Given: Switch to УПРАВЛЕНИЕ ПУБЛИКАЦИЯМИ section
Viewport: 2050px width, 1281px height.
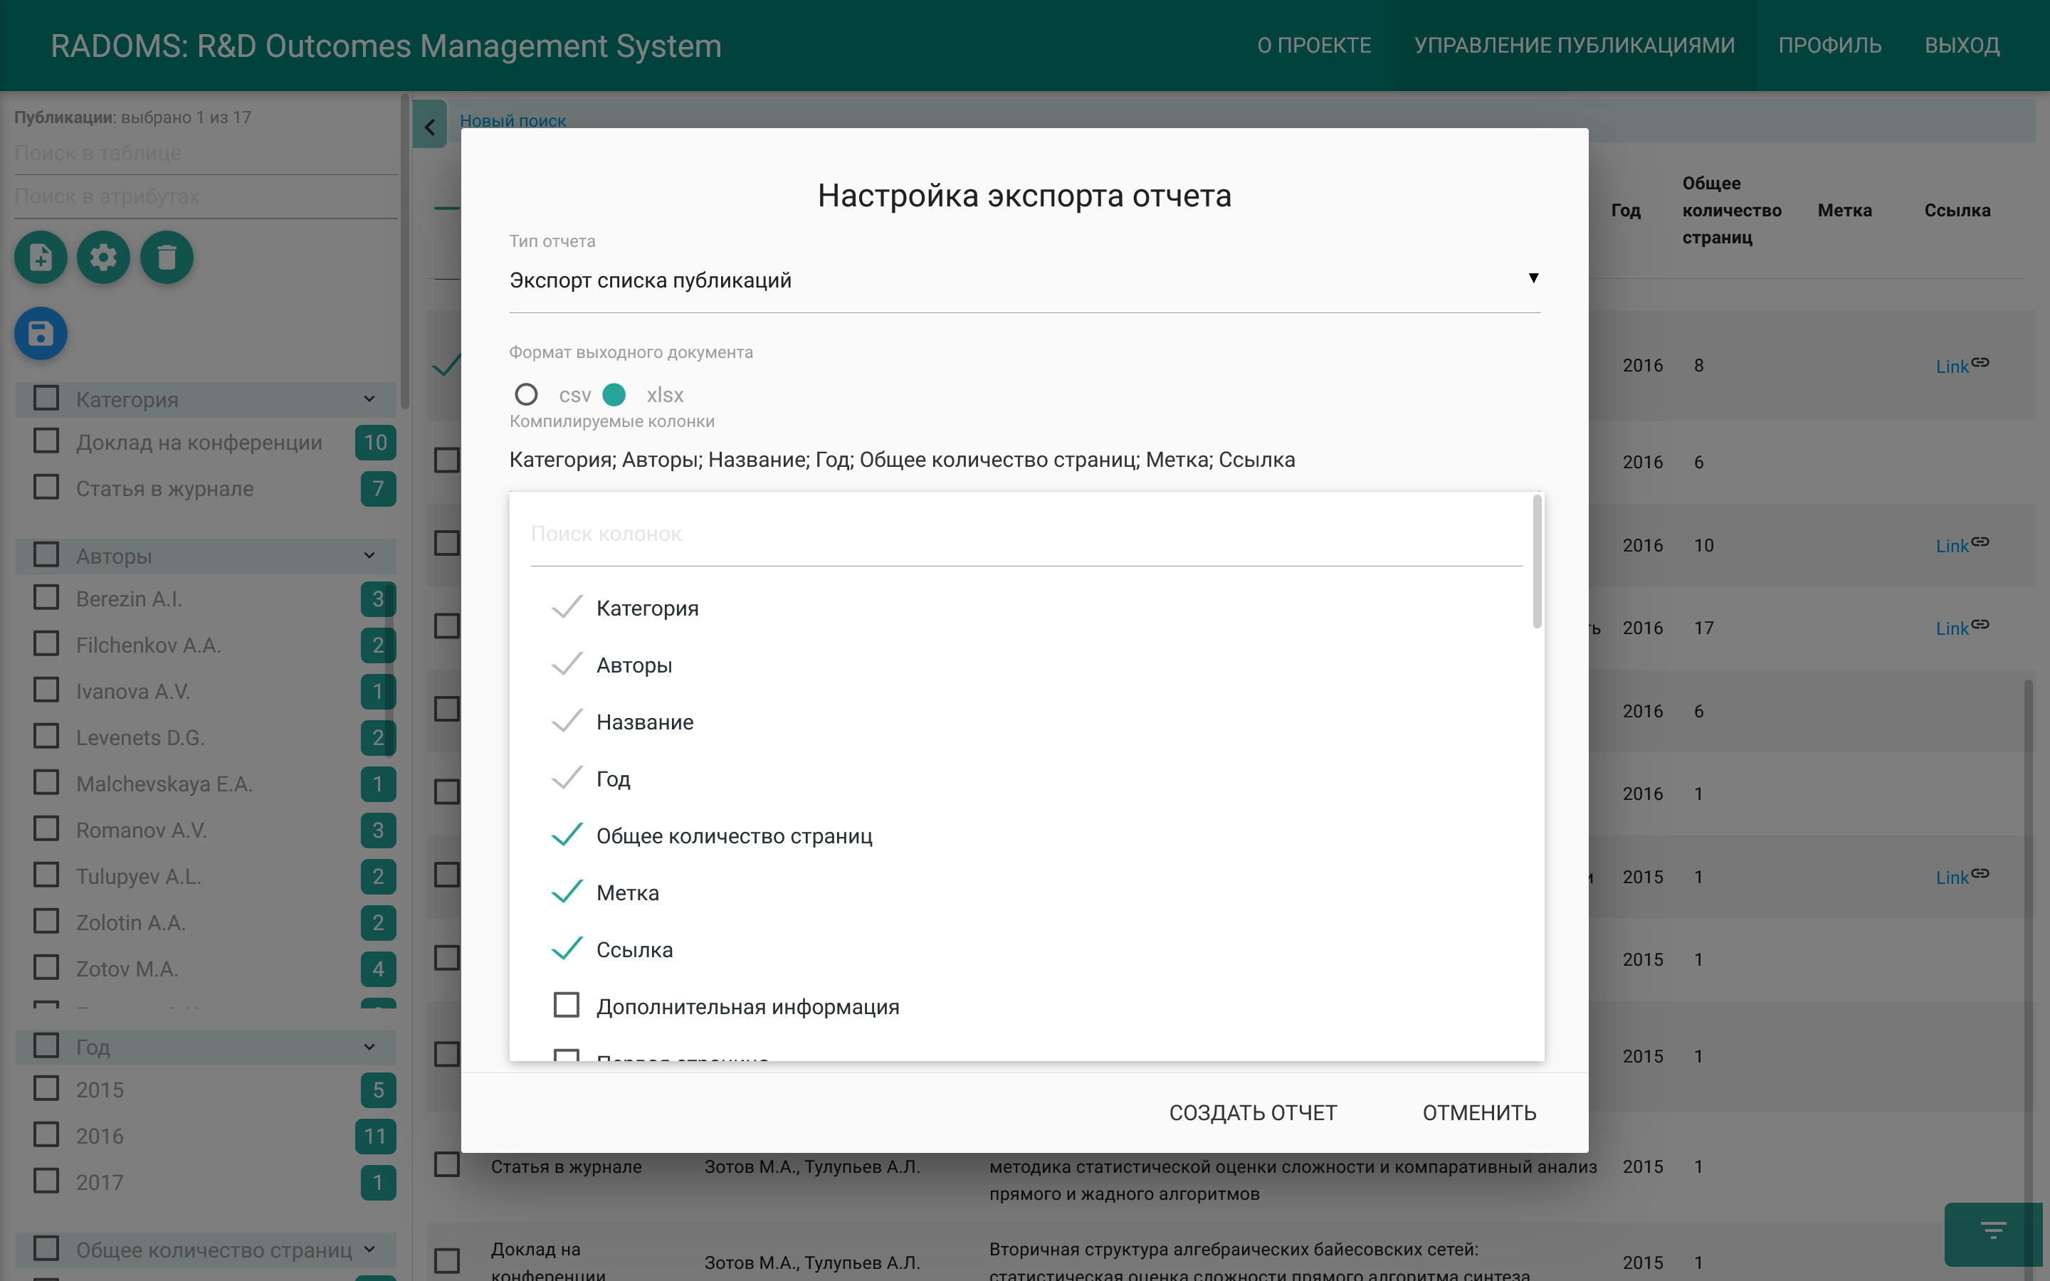Looking at the screenshot, I should [x=1572, y=45].
